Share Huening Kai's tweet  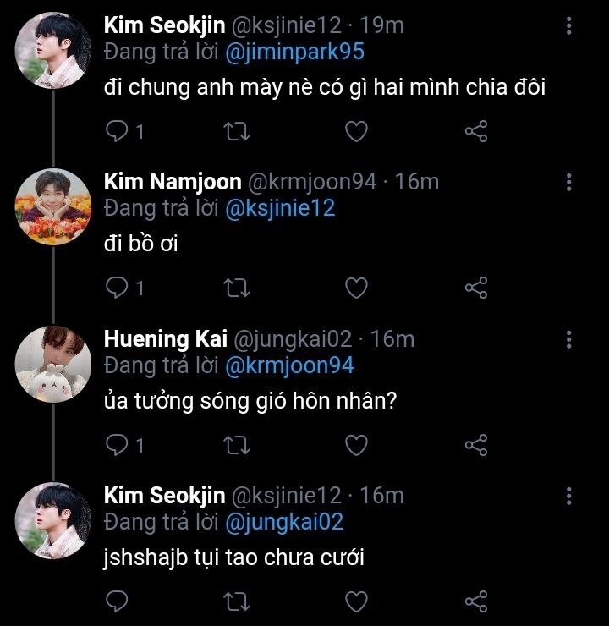pyautogui.click(x=476, y=444)
